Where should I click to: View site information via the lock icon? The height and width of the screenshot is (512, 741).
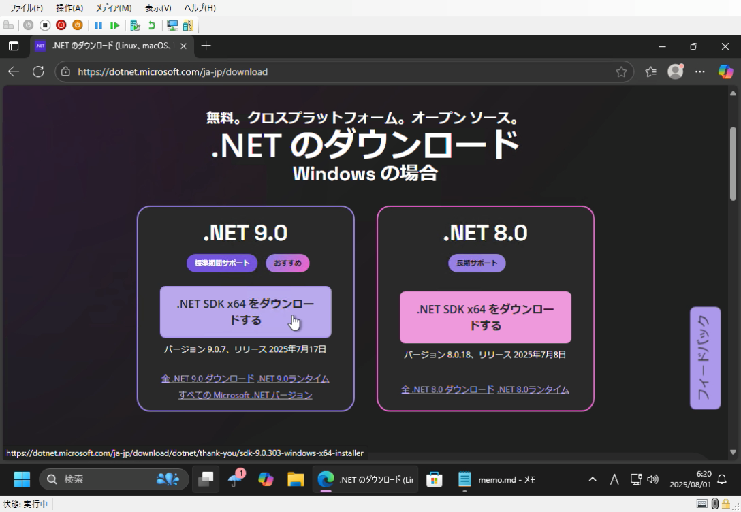pyautogui.click(x=65, y=71)
